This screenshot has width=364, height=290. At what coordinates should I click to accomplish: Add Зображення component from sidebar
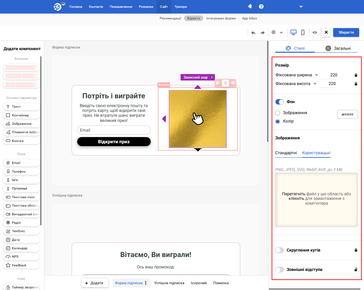click(21, 124)
